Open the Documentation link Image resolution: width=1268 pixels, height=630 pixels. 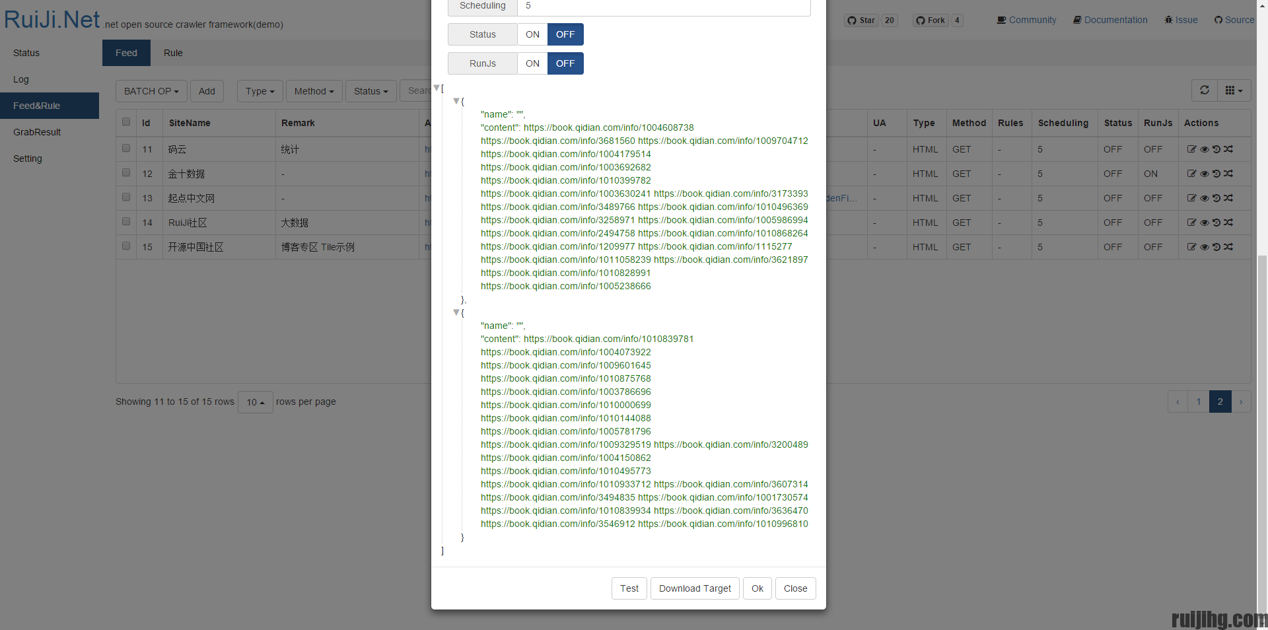[1110, 20]
